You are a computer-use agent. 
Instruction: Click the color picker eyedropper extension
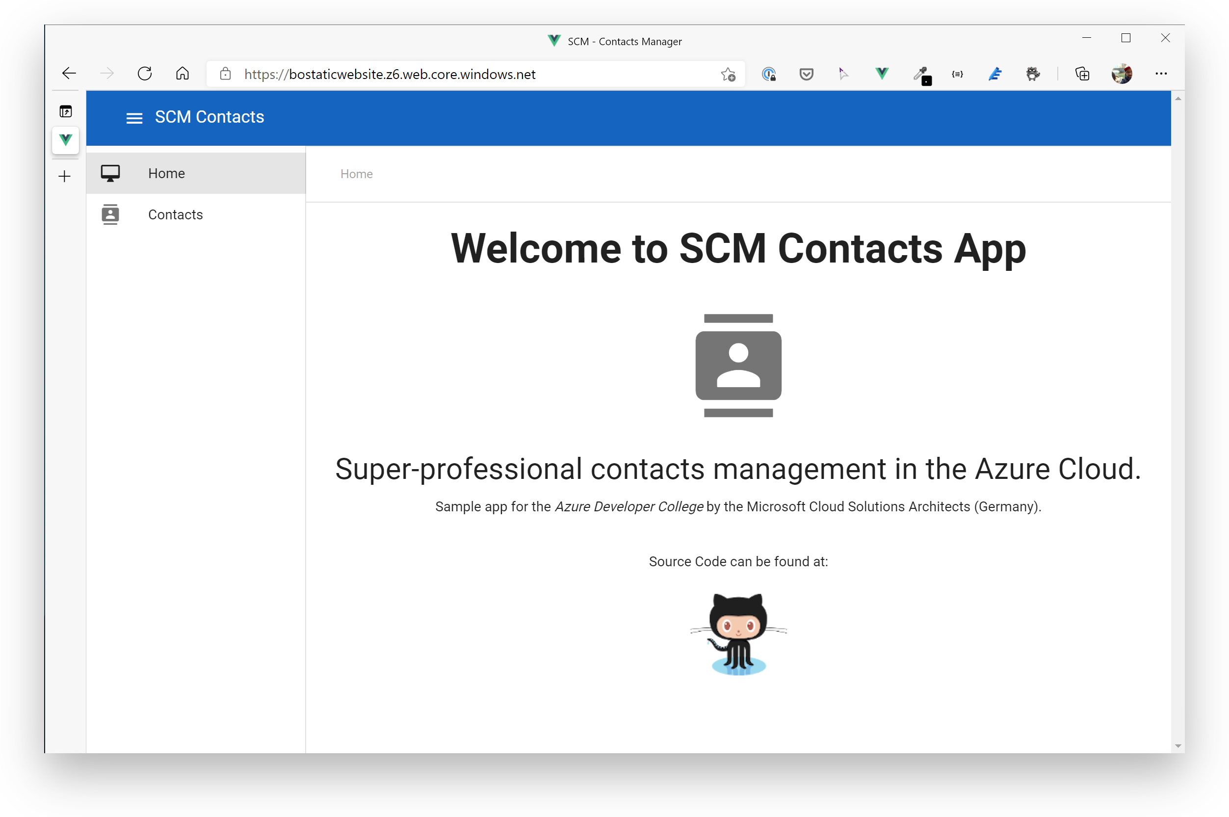[x=920, y=75]
